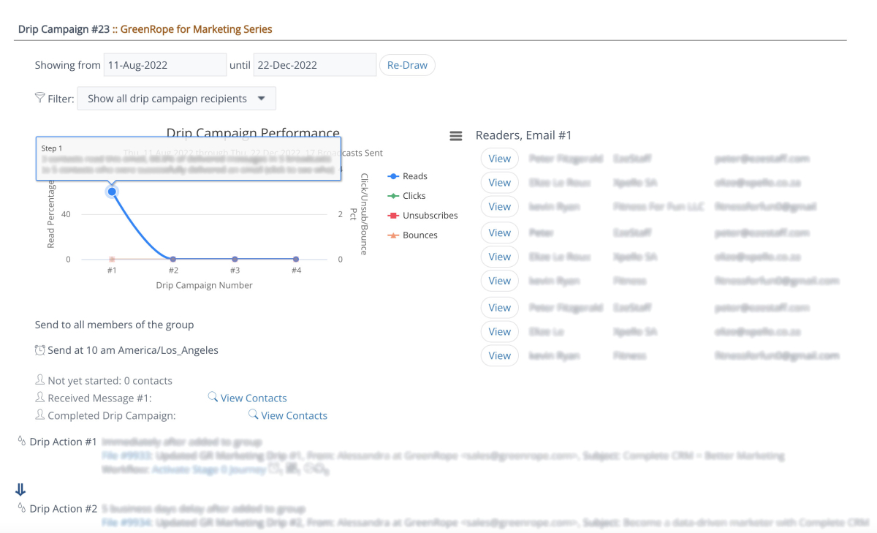
Task: Click the droplet icon for Drip Action #2
Action: pos(20,508)
